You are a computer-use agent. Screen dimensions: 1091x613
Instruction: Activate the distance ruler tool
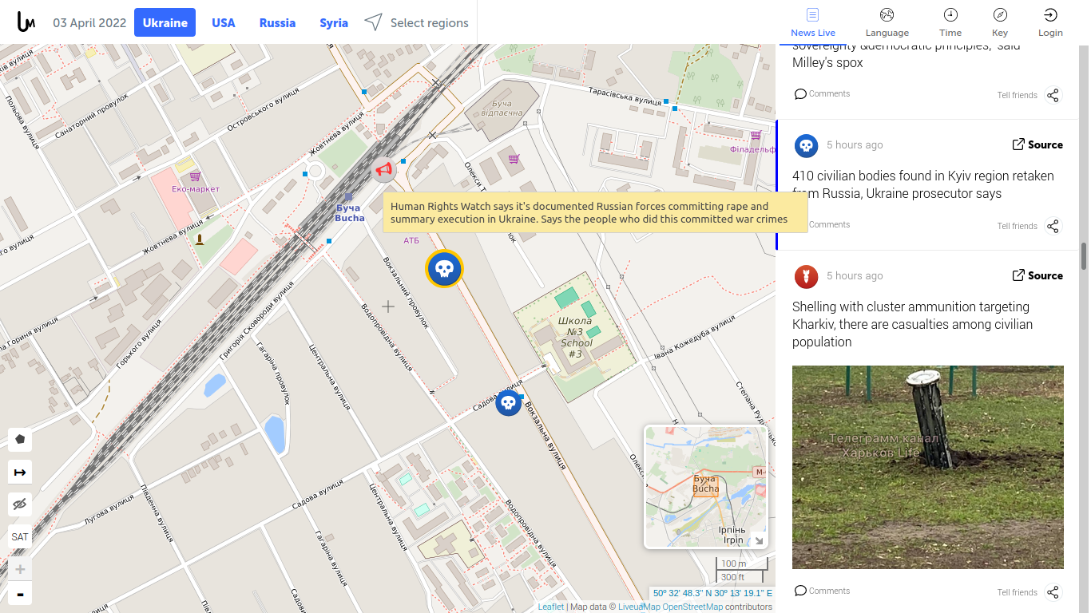20,472
